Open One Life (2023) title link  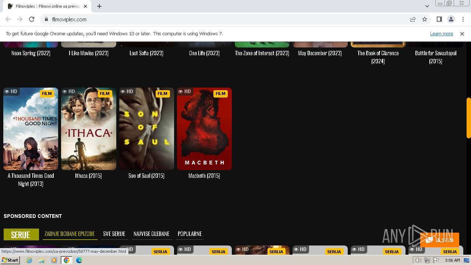coord(204,53)
